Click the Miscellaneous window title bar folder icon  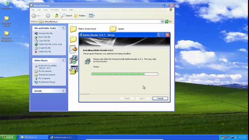[32, 5]
